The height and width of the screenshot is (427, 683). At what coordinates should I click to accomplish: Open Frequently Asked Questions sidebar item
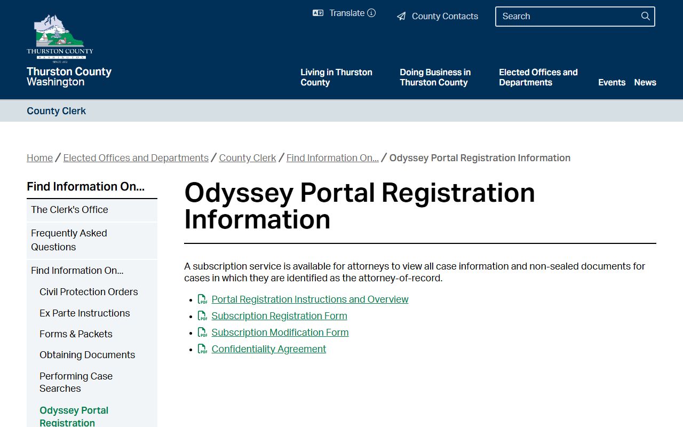click(92, 240)
